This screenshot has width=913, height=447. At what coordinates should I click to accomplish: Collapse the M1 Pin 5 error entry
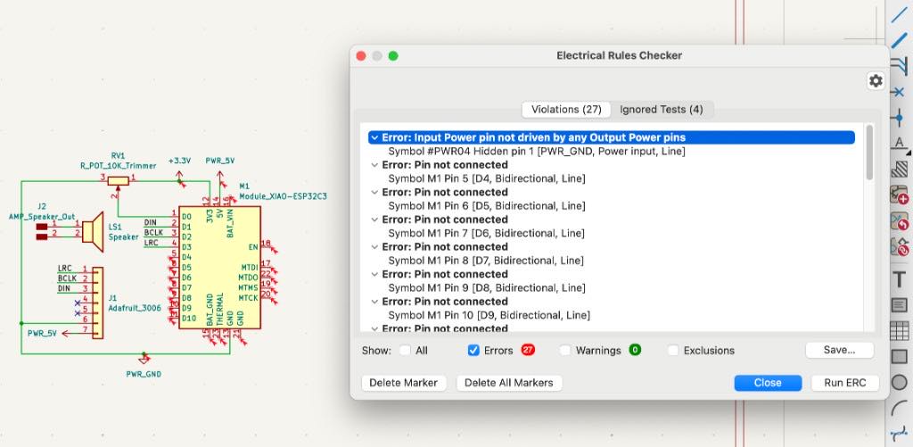coord(374,165)
